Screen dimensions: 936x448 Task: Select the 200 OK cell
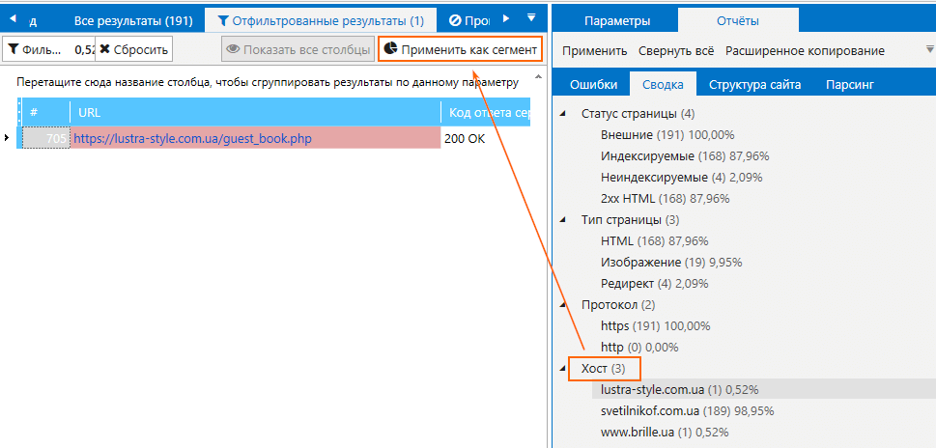(x=485, y=138)
